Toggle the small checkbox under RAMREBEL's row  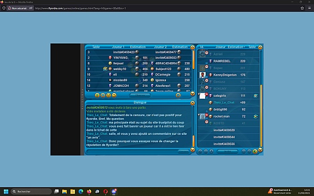pos(207,63)
